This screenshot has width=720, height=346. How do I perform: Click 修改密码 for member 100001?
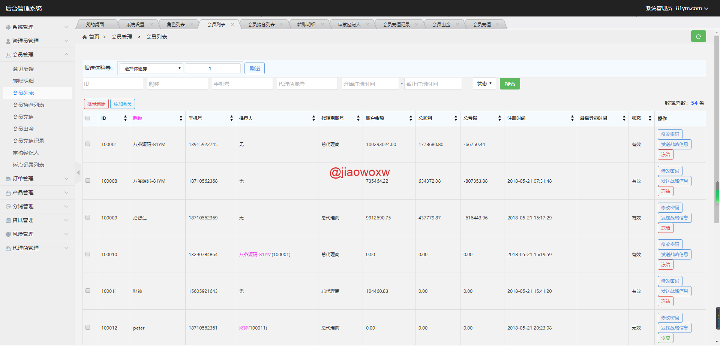point(670,134)
